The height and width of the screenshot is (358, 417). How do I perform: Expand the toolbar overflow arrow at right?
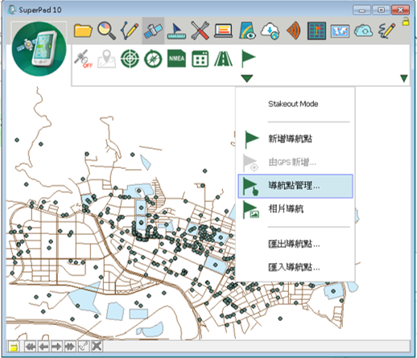click(x=404, y=79)
